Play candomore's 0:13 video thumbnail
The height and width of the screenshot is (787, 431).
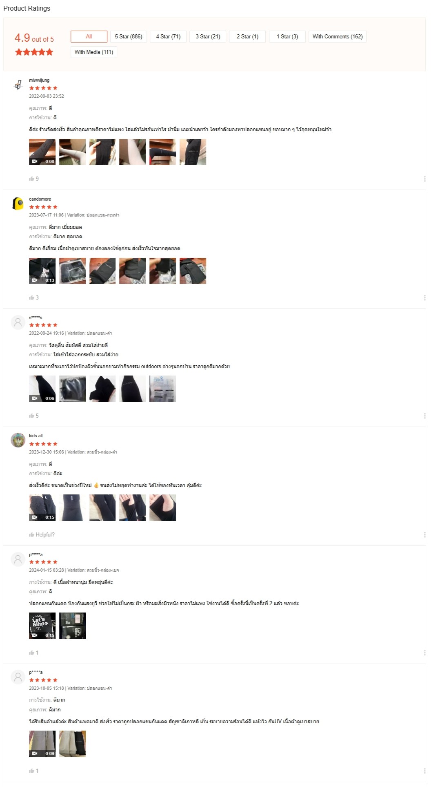point(42,271)
